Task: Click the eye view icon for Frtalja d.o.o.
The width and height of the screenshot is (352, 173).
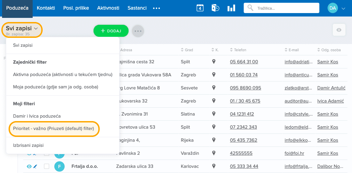Action: 29,166
